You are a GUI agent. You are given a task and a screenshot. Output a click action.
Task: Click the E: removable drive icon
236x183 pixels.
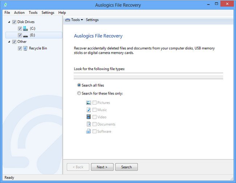click(25, 36)
